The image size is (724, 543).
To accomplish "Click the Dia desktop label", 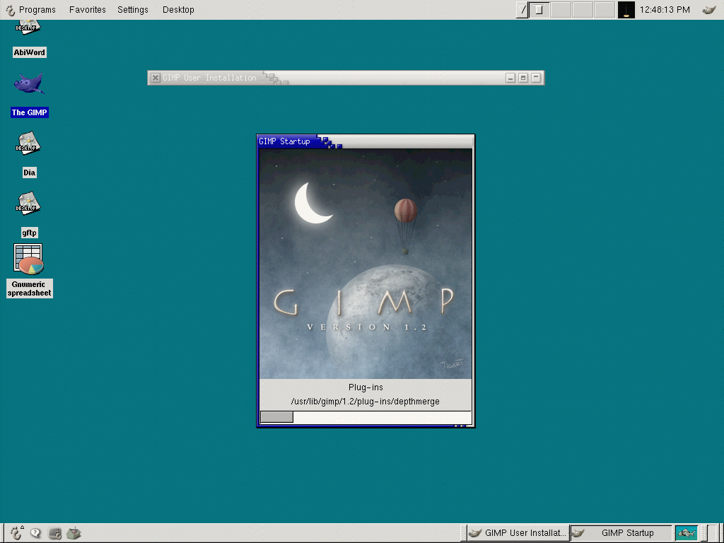I will [x=29, y=173].
